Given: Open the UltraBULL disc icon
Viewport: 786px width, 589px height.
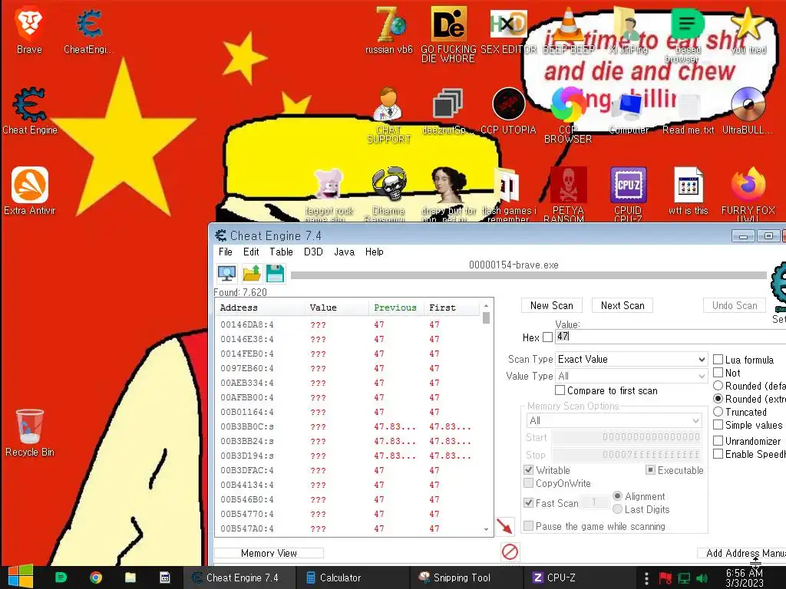Looking at the screenshot, I should tap(748, 110).
